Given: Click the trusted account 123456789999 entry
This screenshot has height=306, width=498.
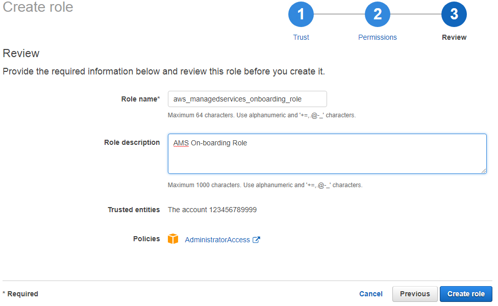Looking at the screenshot, I should pyautogui.click(x=213, y=209).
